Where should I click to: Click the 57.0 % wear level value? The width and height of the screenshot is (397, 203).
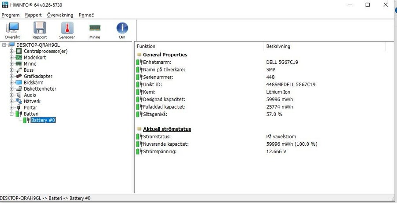click(x=274, y=114)
